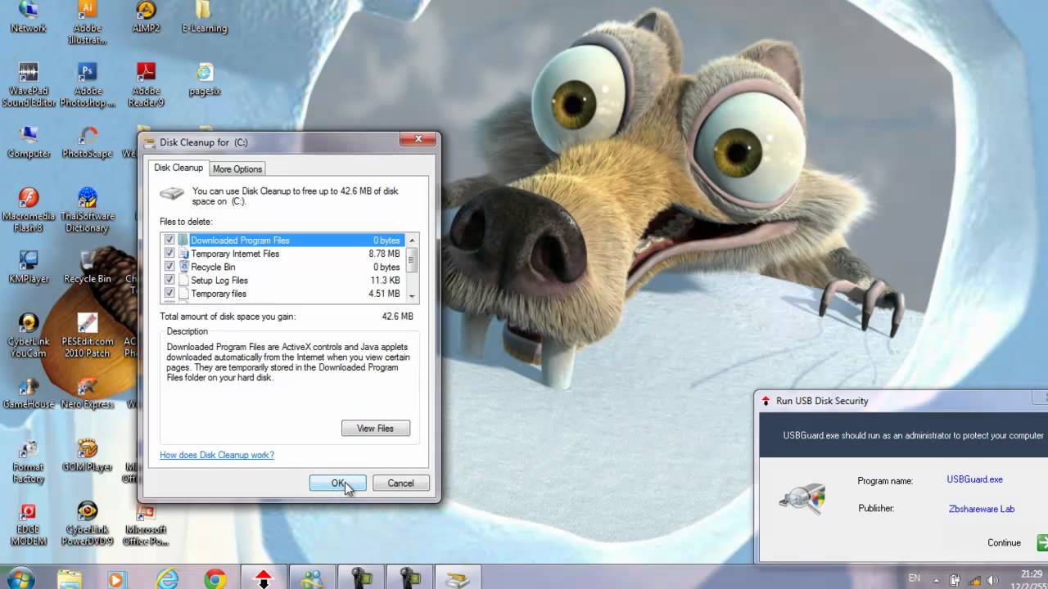Uncheck Downloaded Program Files checkbox
This screenshot has height=589, width=1048.
pyautogui.click(x=169, y=240)
